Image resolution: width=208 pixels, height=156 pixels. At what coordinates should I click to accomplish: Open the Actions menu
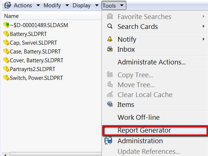(23, 5)
